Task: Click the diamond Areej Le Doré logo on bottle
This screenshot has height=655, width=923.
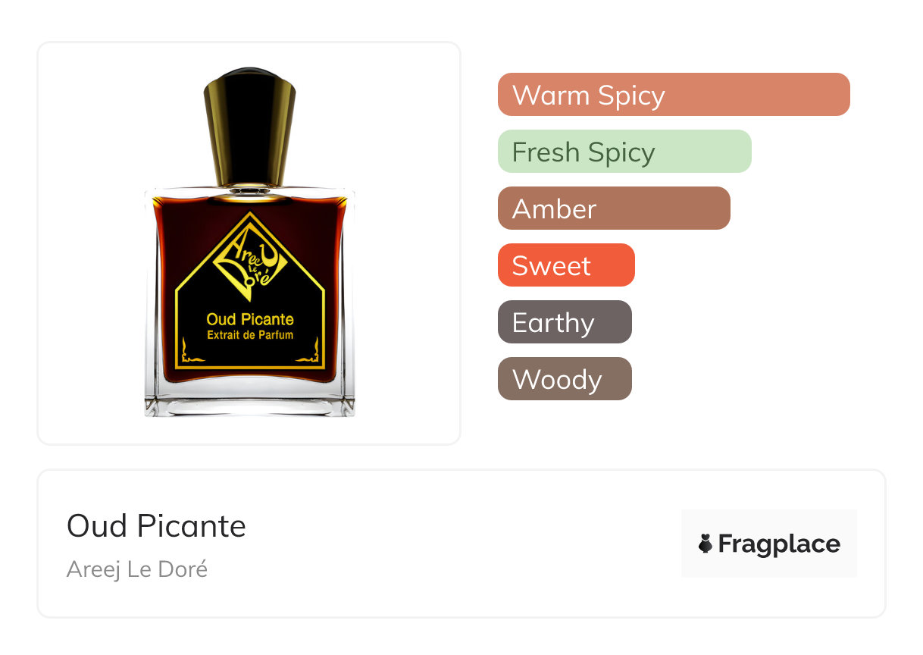Action: [x=249, y=258]
